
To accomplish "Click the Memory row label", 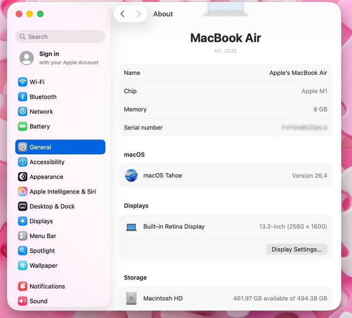I will tap(135, 109).
